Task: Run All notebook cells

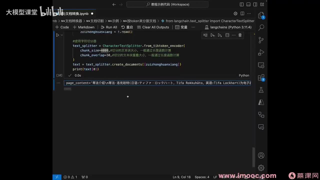Action: click(x=109, y=27)
